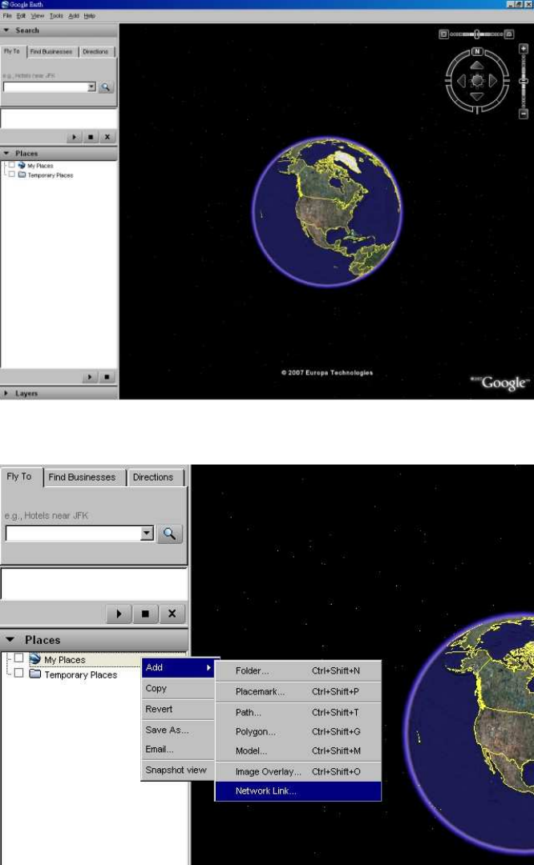The image size is (534, 865).
Task: Click the top-down tilt button left of tilt slider
Action: point(443,34)
